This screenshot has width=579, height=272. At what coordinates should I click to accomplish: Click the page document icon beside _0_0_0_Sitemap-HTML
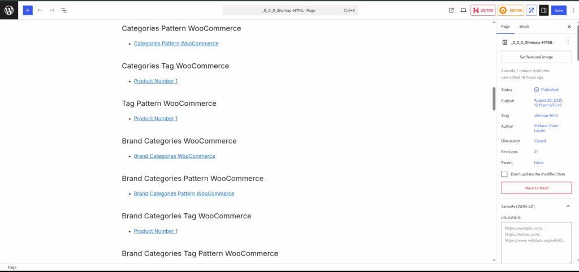pos(505,42)
